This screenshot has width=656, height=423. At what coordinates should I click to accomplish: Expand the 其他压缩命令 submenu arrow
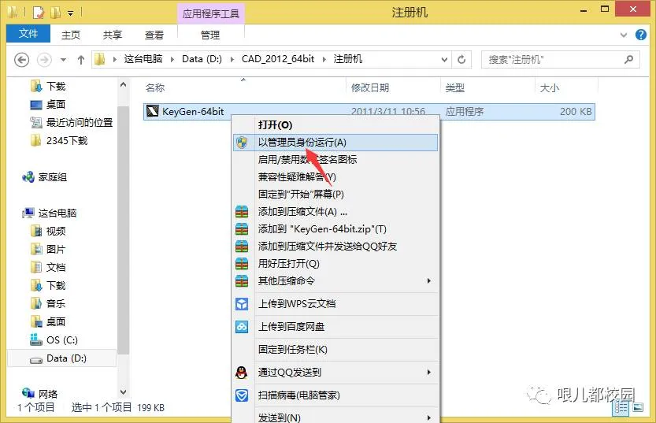tap(429, 280)
